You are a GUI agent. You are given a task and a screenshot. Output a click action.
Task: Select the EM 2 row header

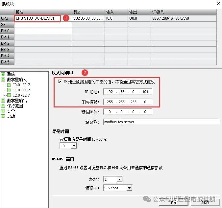coord(7,43)
